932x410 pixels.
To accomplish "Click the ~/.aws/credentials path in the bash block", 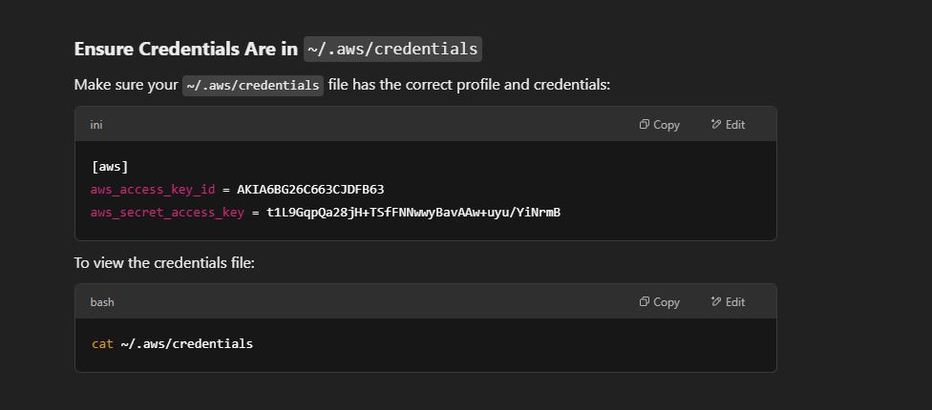I will tap(186, 343).
